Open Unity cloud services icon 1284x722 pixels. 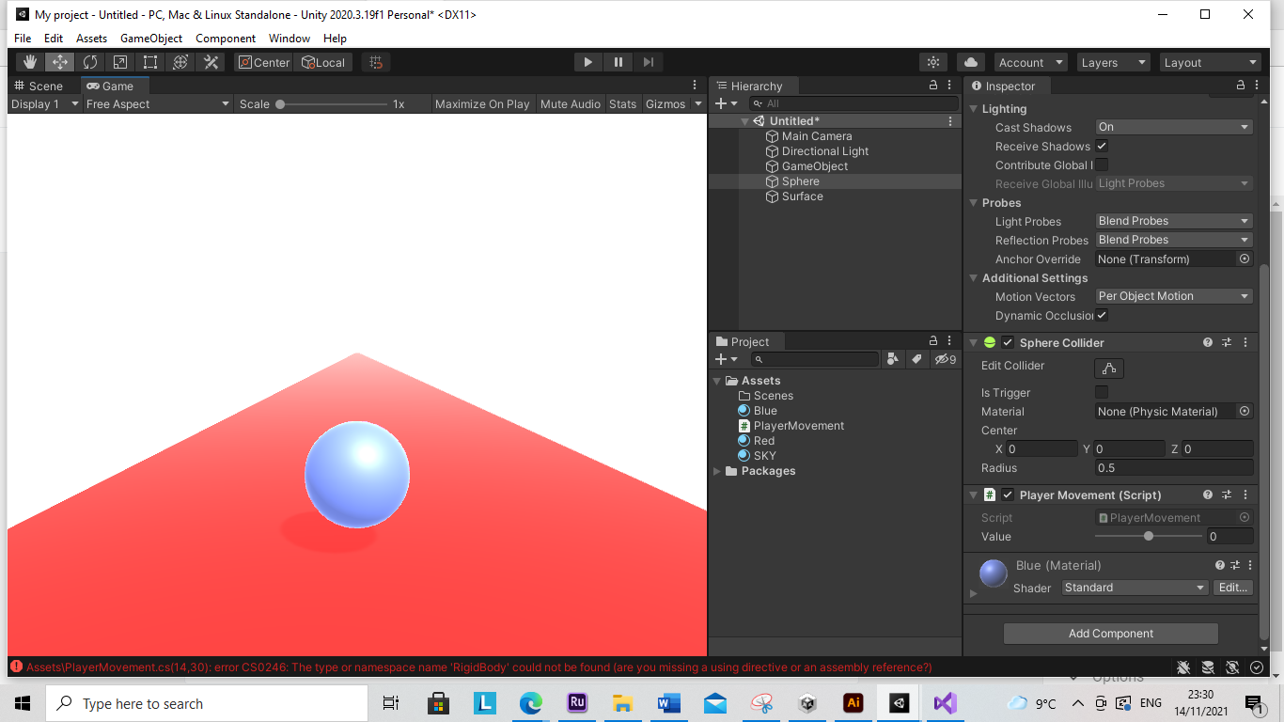click(971, 62)
